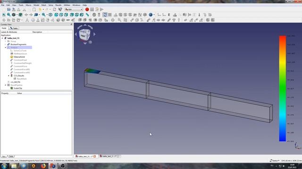The width and height of the screenshot is (302, 169).
Task: Rotate view with navigation cube up arrow
Action: [85, 25]
